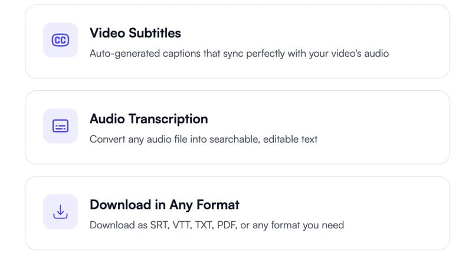Open the Audio Transcription heading

(x=149, y=119)
